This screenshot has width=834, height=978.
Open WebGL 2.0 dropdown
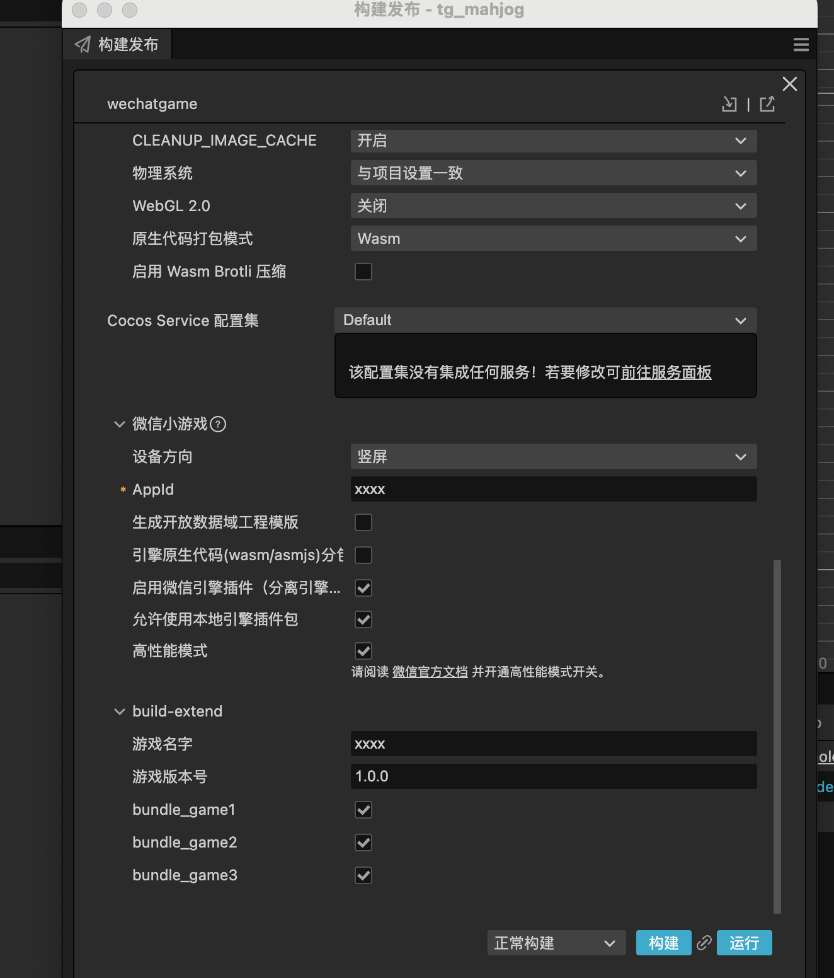[x=554, y=206]
